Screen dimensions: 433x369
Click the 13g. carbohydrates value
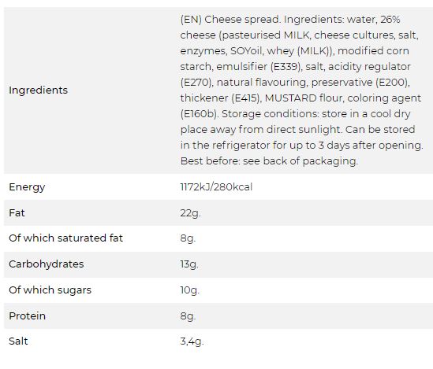[x=189, y=264]
